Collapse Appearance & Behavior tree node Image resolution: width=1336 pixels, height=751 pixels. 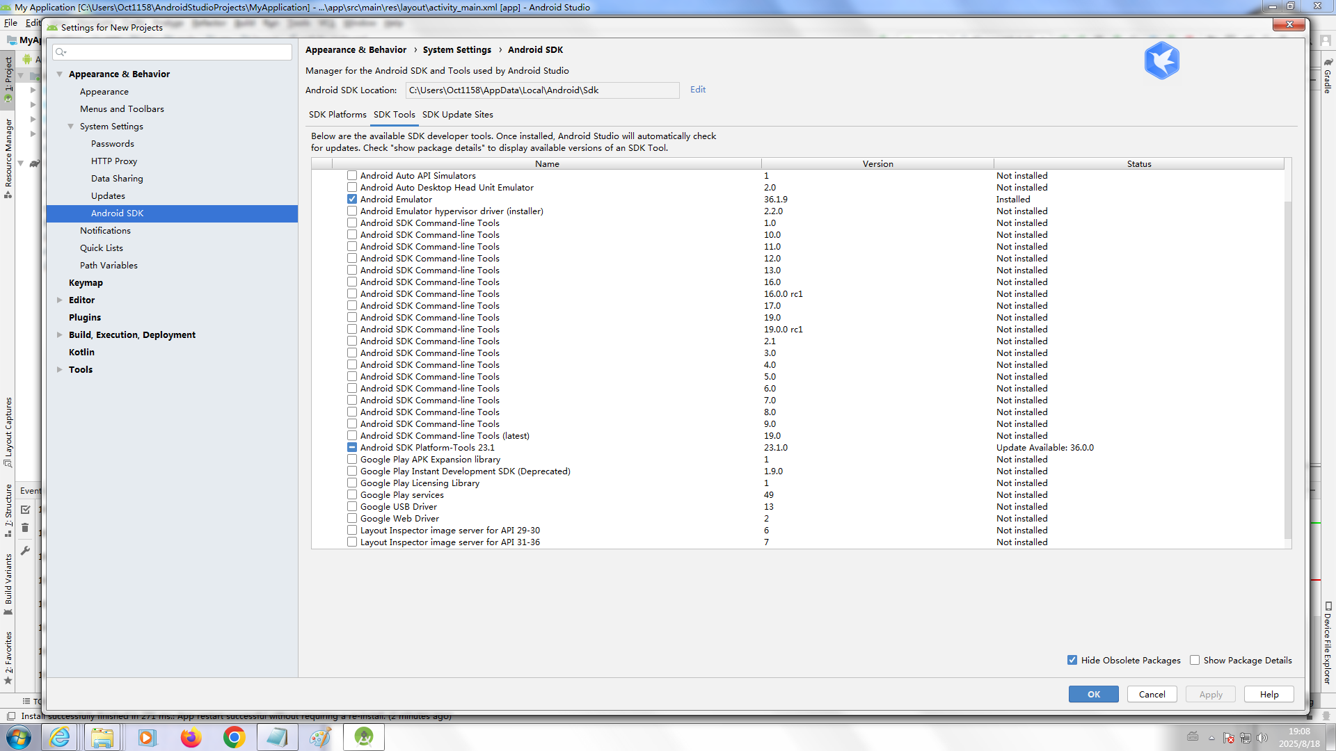pos(60,74)
